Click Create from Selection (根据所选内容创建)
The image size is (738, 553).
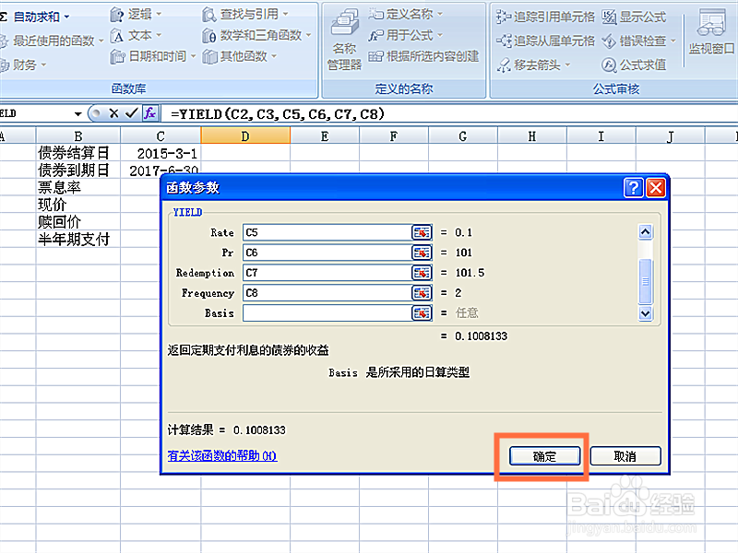(x=423, y=56)
